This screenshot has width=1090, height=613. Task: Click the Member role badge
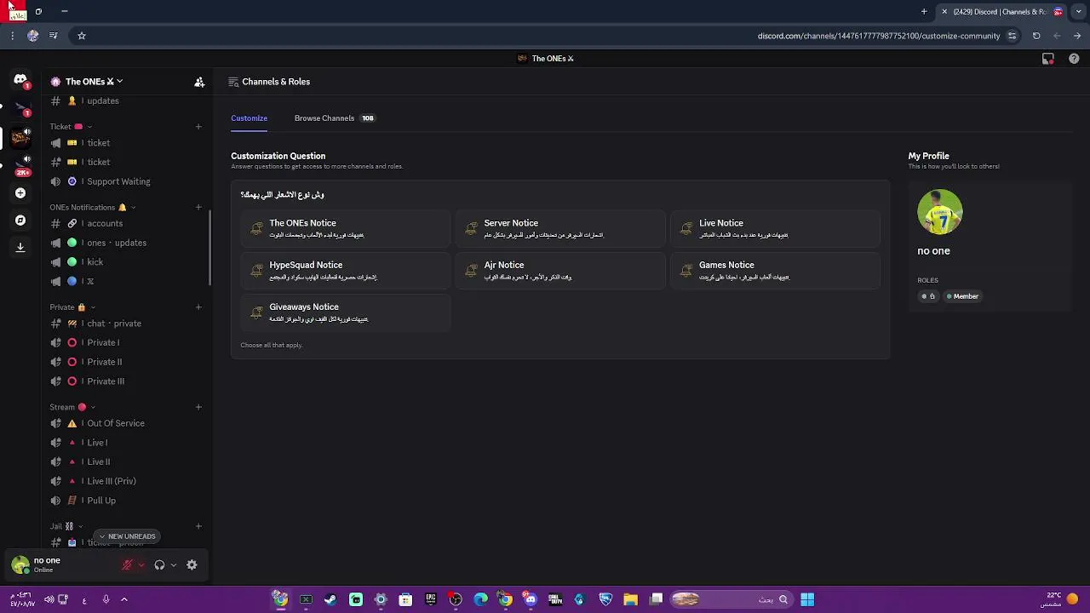[963, 296]
